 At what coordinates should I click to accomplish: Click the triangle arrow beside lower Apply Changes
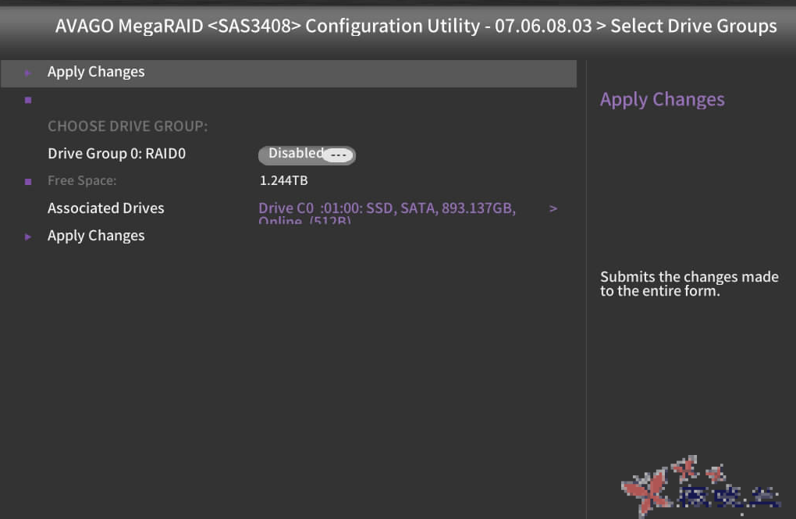(x=28, y=236)
